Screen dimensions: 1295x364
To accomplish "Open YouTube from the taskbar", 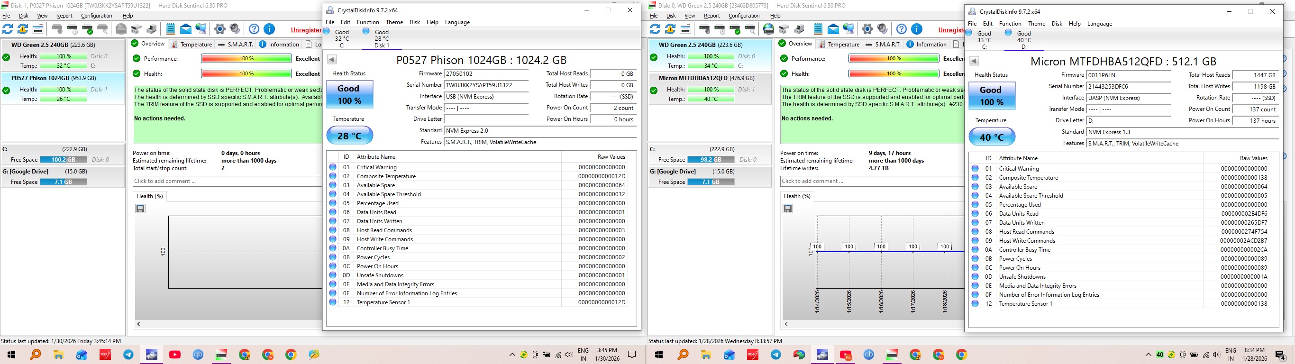I will (x=175, y=355).
